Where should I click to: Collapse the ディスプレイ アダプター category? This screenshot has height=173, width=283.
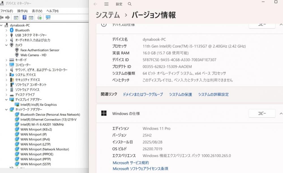(x=7, y=100)
